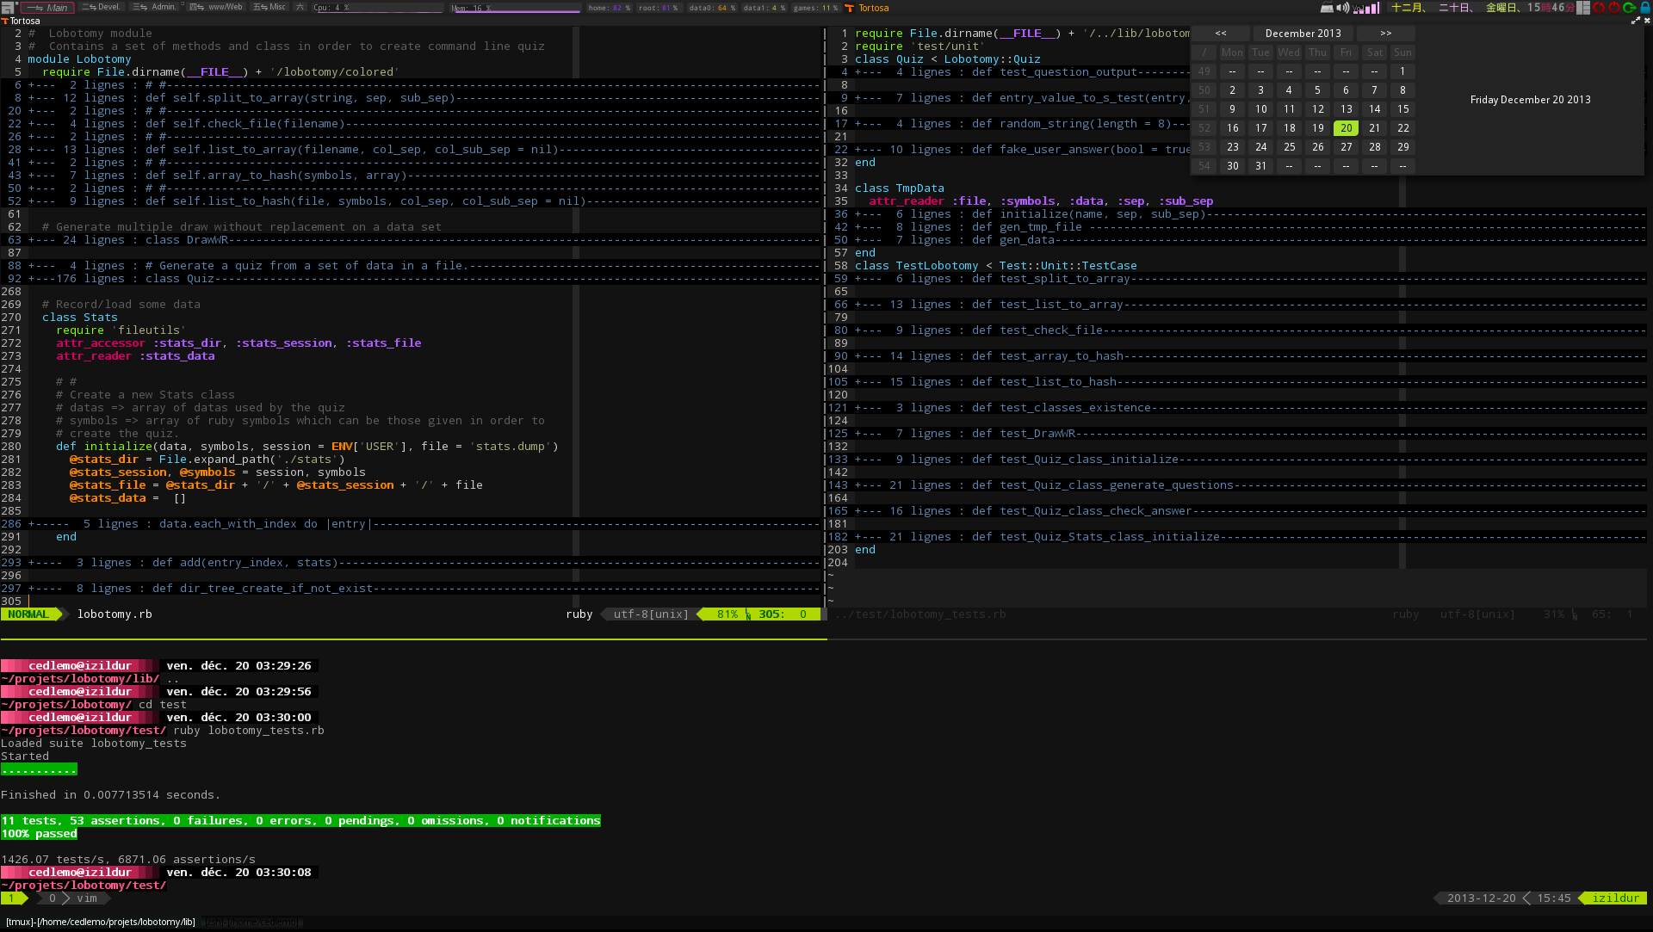Click the Mem usage progress bar
Viewport: 1653px width, 932px height.
pos(516,8)
